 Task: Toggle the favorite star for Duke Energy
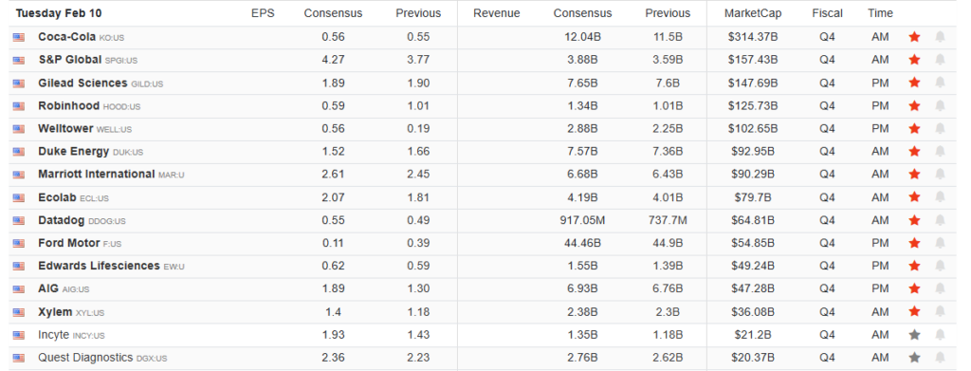914,152
